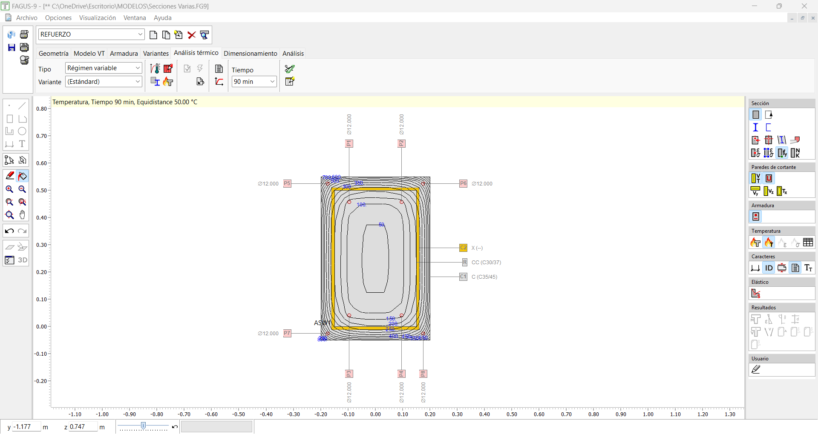Select the zoom in magnifier tool
Screen dimensions: 818x434
pos(9,189)
